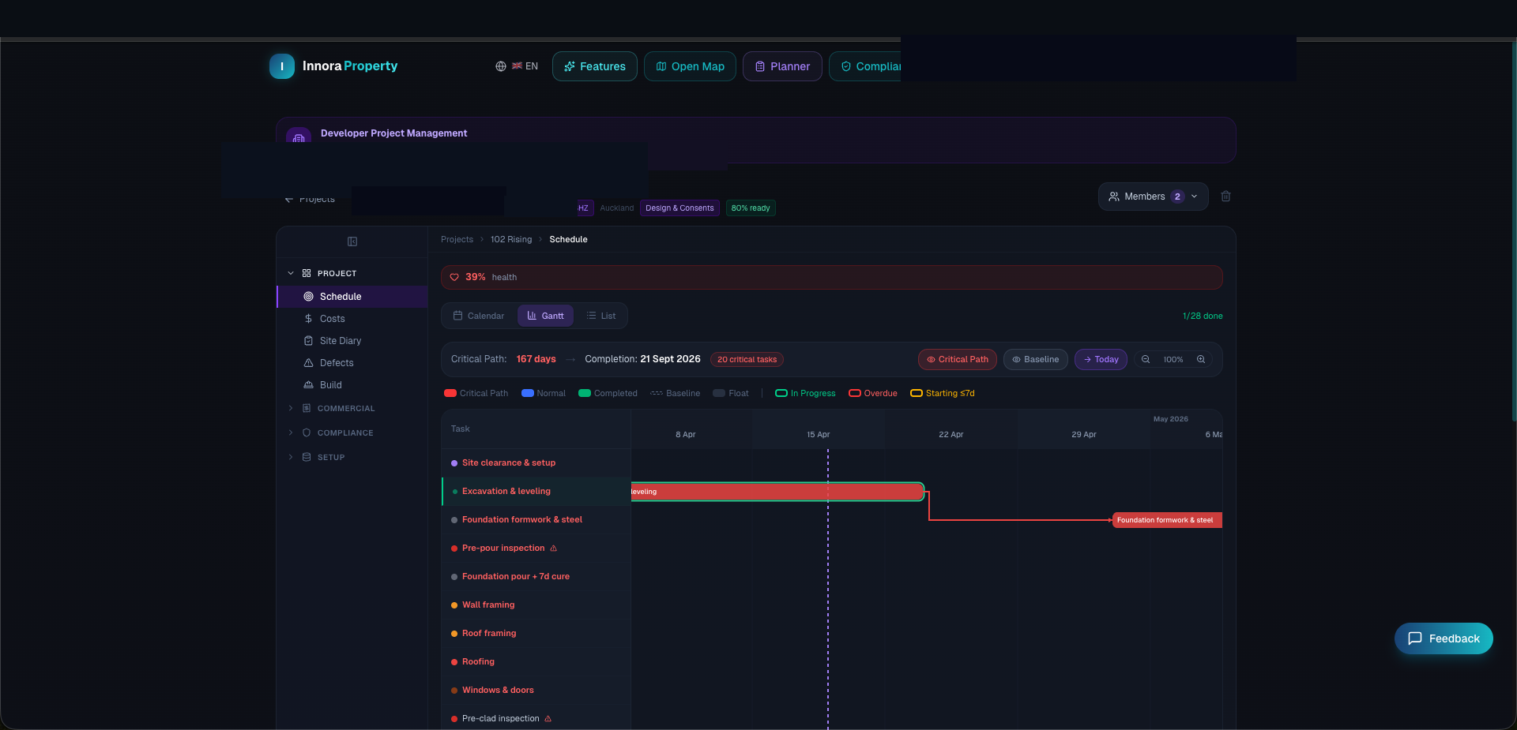
Task: Click the PROJECT grid icon
Action: point(307,273)
